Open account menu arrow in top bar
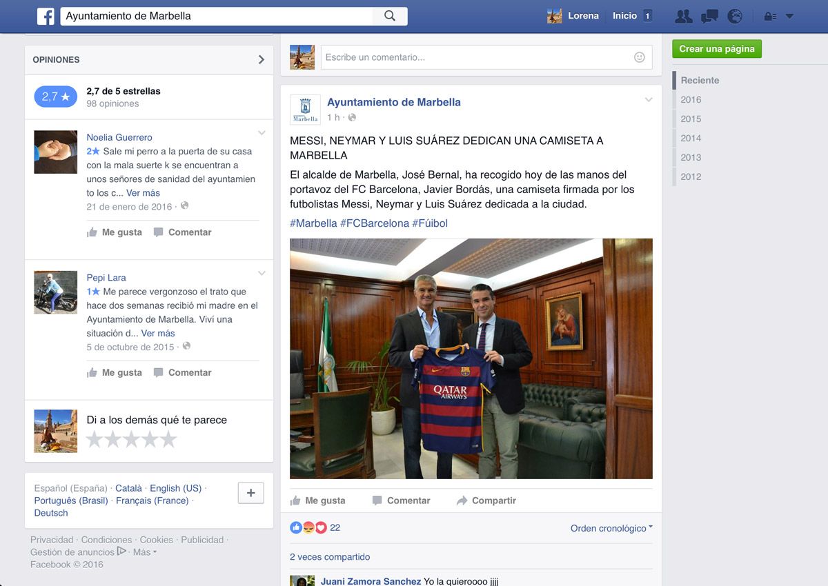 coord(790,17)
